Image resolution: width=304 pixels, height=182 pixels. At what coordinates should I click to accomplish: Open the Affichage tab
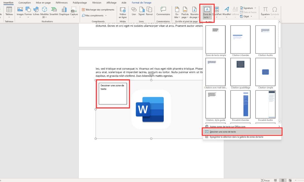click(111, 3)
